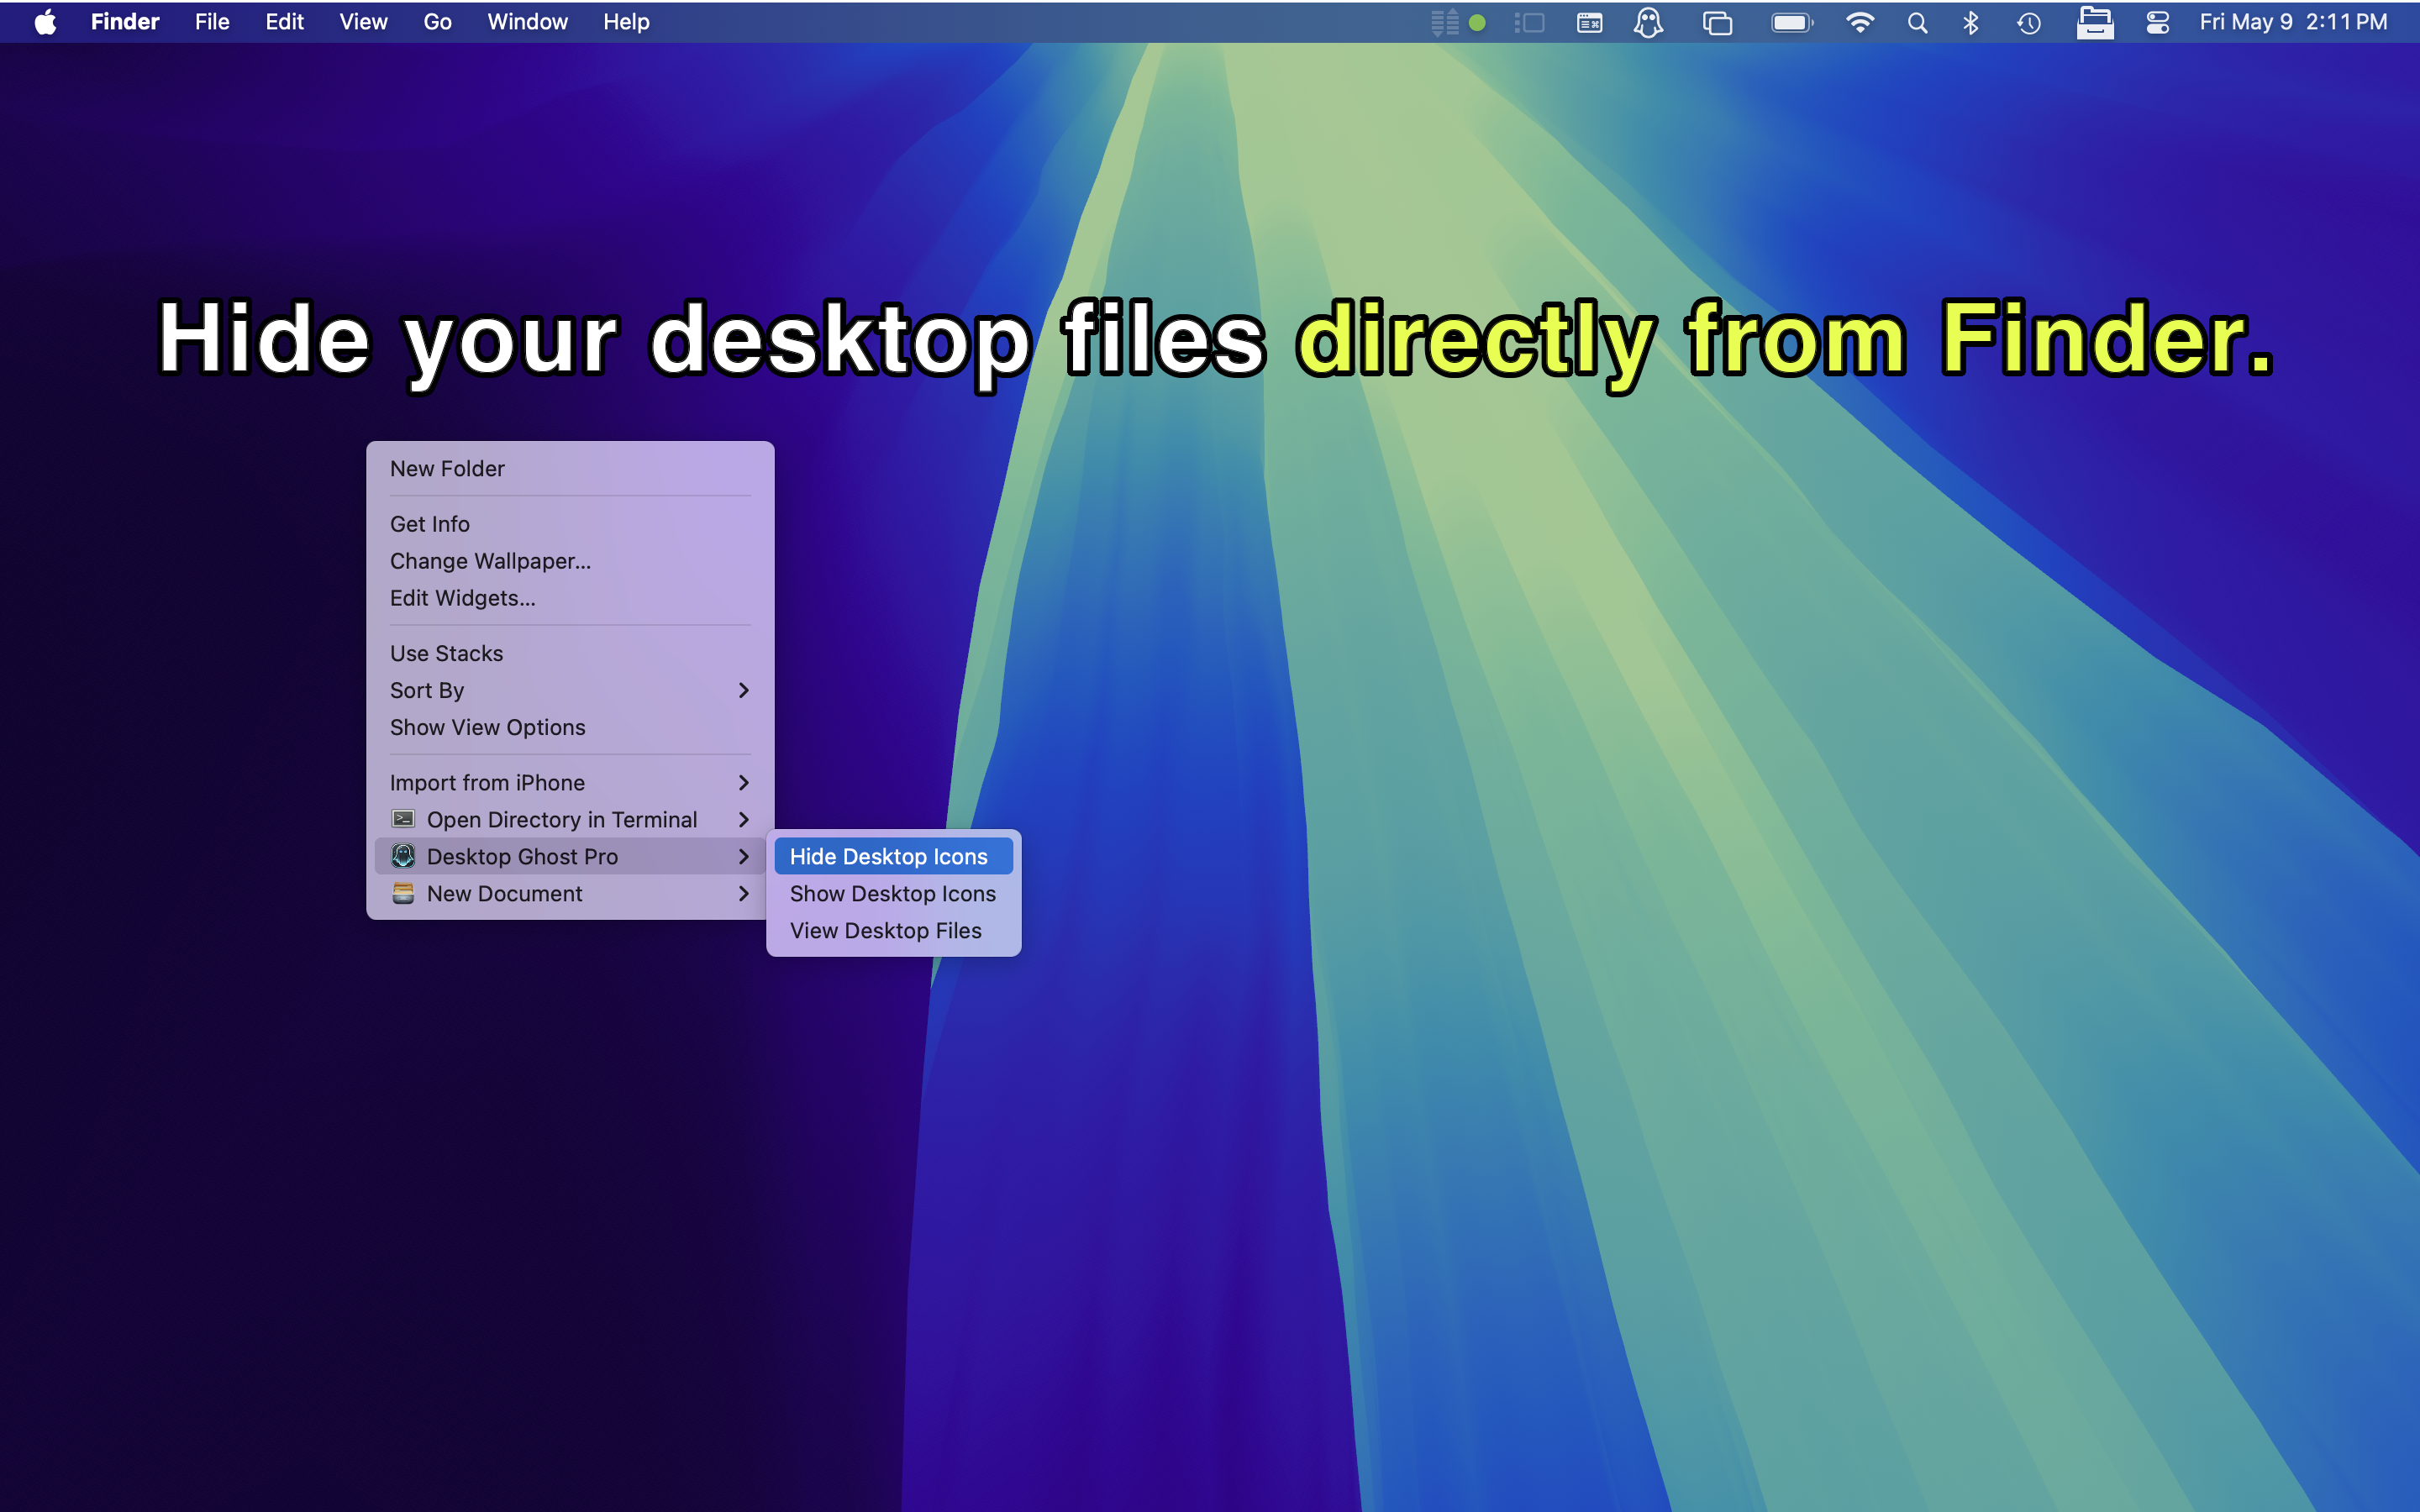The image size is (2420, 1512).
Task: Open the Help menu
Action: pyautogui.click(x=626, y=22)
